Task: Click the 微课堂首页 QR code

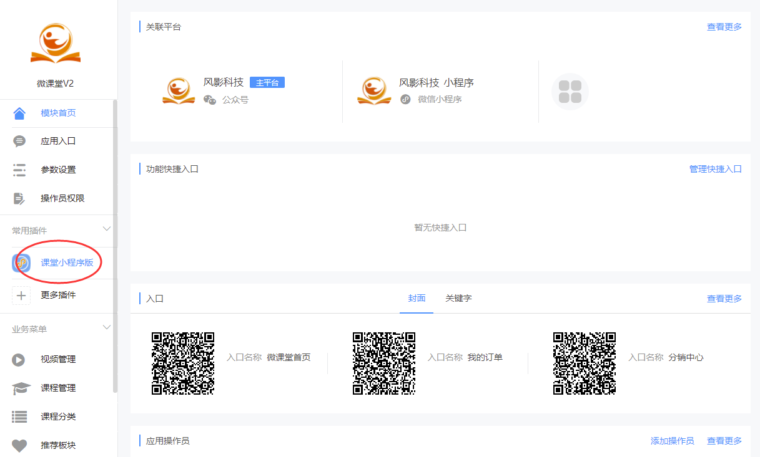Action: click(183, 363)
